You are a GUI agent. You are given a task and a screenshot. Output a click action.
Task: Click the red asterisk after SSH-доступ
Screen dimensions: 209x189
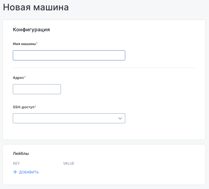pos(35,107)
